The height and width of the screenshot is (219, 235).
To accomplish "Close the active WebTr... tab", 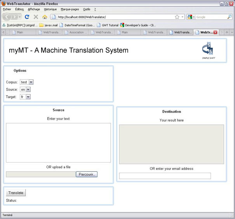I will (215, 32).
